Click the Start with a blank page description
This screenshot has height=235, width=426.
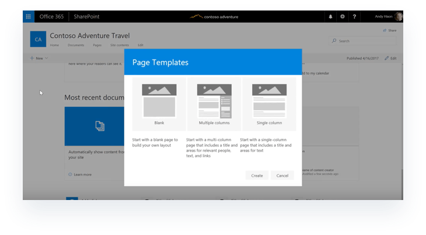coord(155,142)
